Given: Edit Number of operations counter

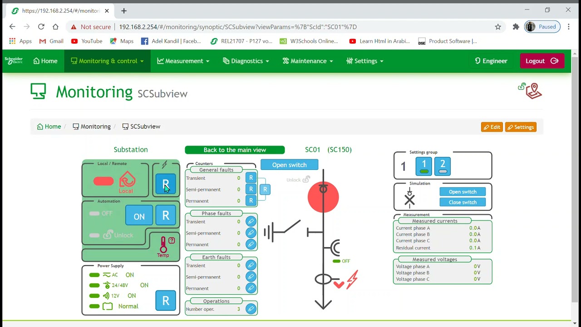Looking at the screenshot, I should coord(251,309).
